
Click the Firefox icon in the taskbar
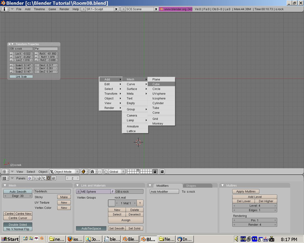pyautogui.click(x=70, y=239)
